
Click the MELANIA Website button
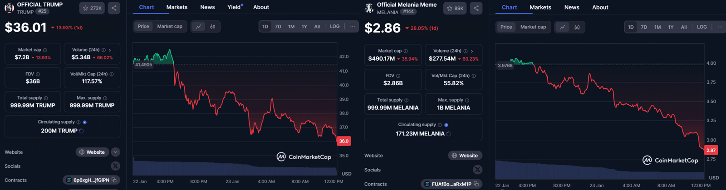[465, 156]
